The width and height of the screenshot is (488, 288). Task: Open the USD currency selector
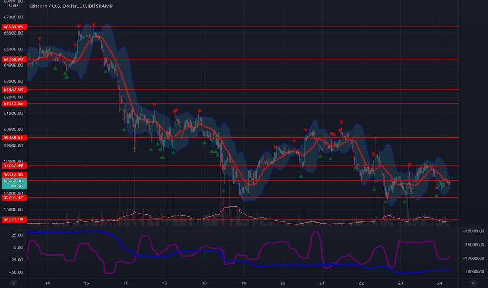[14, 5]
